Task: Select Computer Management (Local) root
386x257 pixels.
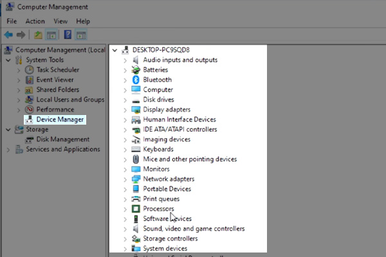Action: coord(60,50)
